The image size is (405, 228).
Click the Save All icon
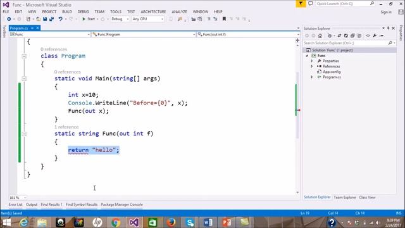(x=51, y=19)
